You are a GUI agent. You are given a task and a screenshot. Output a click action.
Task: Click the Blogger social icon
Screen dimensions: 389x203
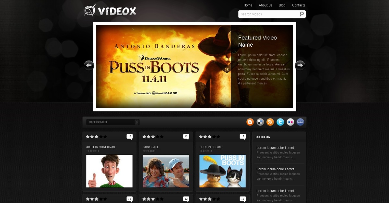[x=250, y=122]
